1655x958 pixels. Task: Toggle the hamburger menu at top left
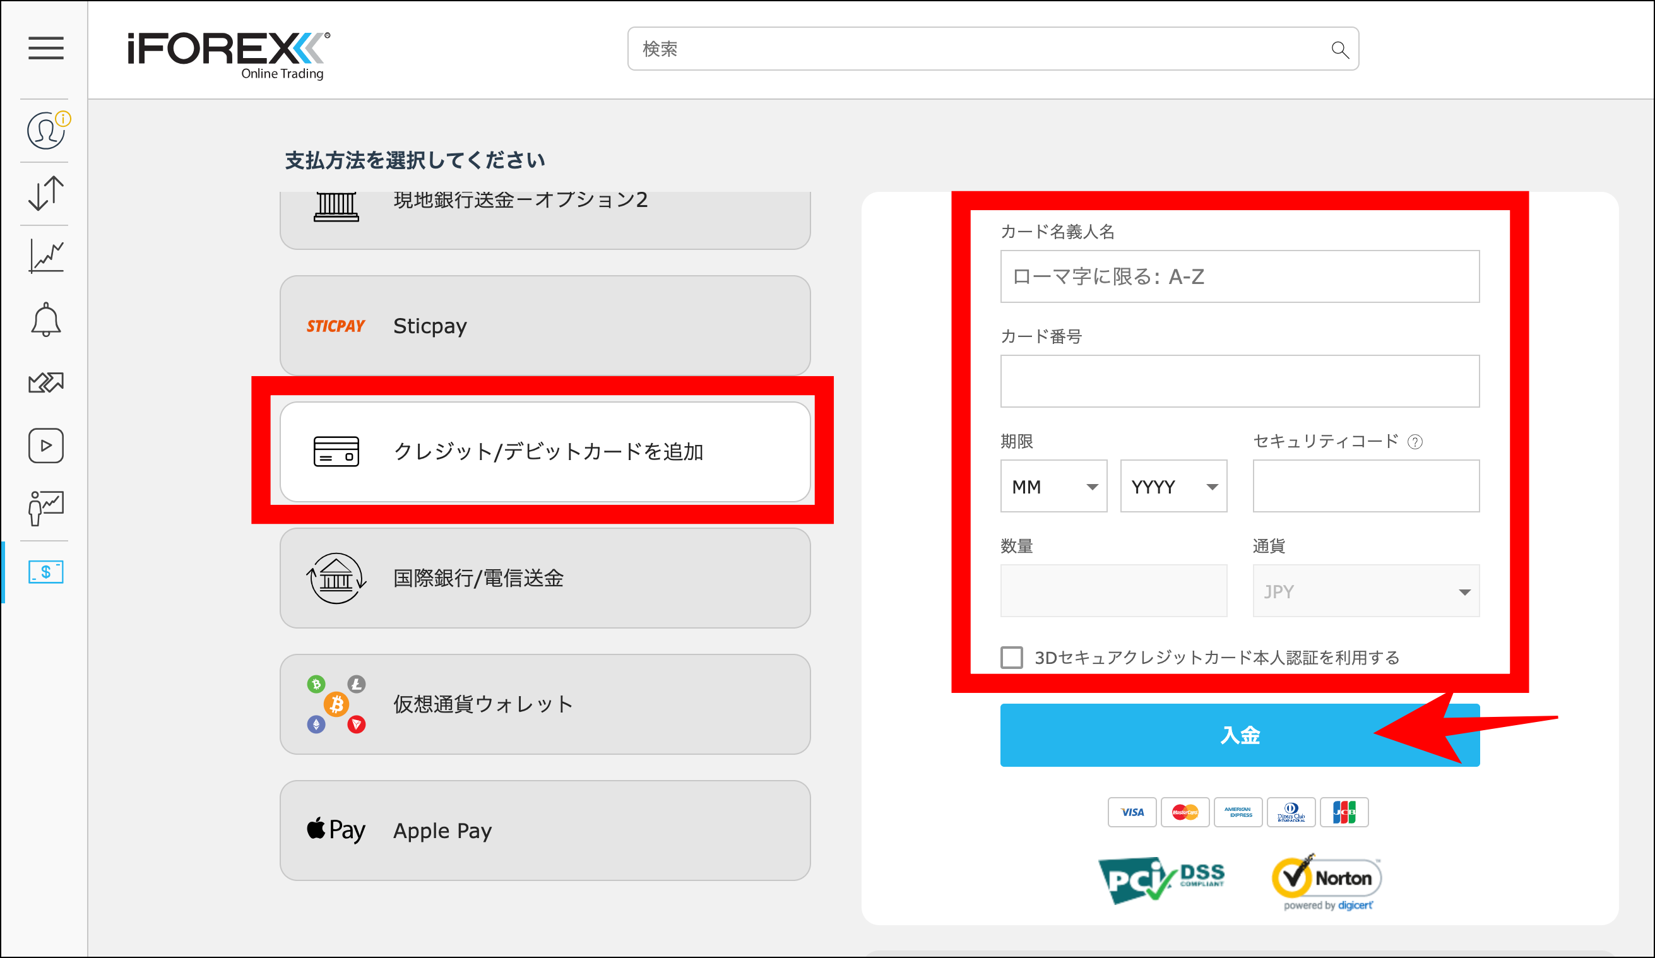pos(45,49)
